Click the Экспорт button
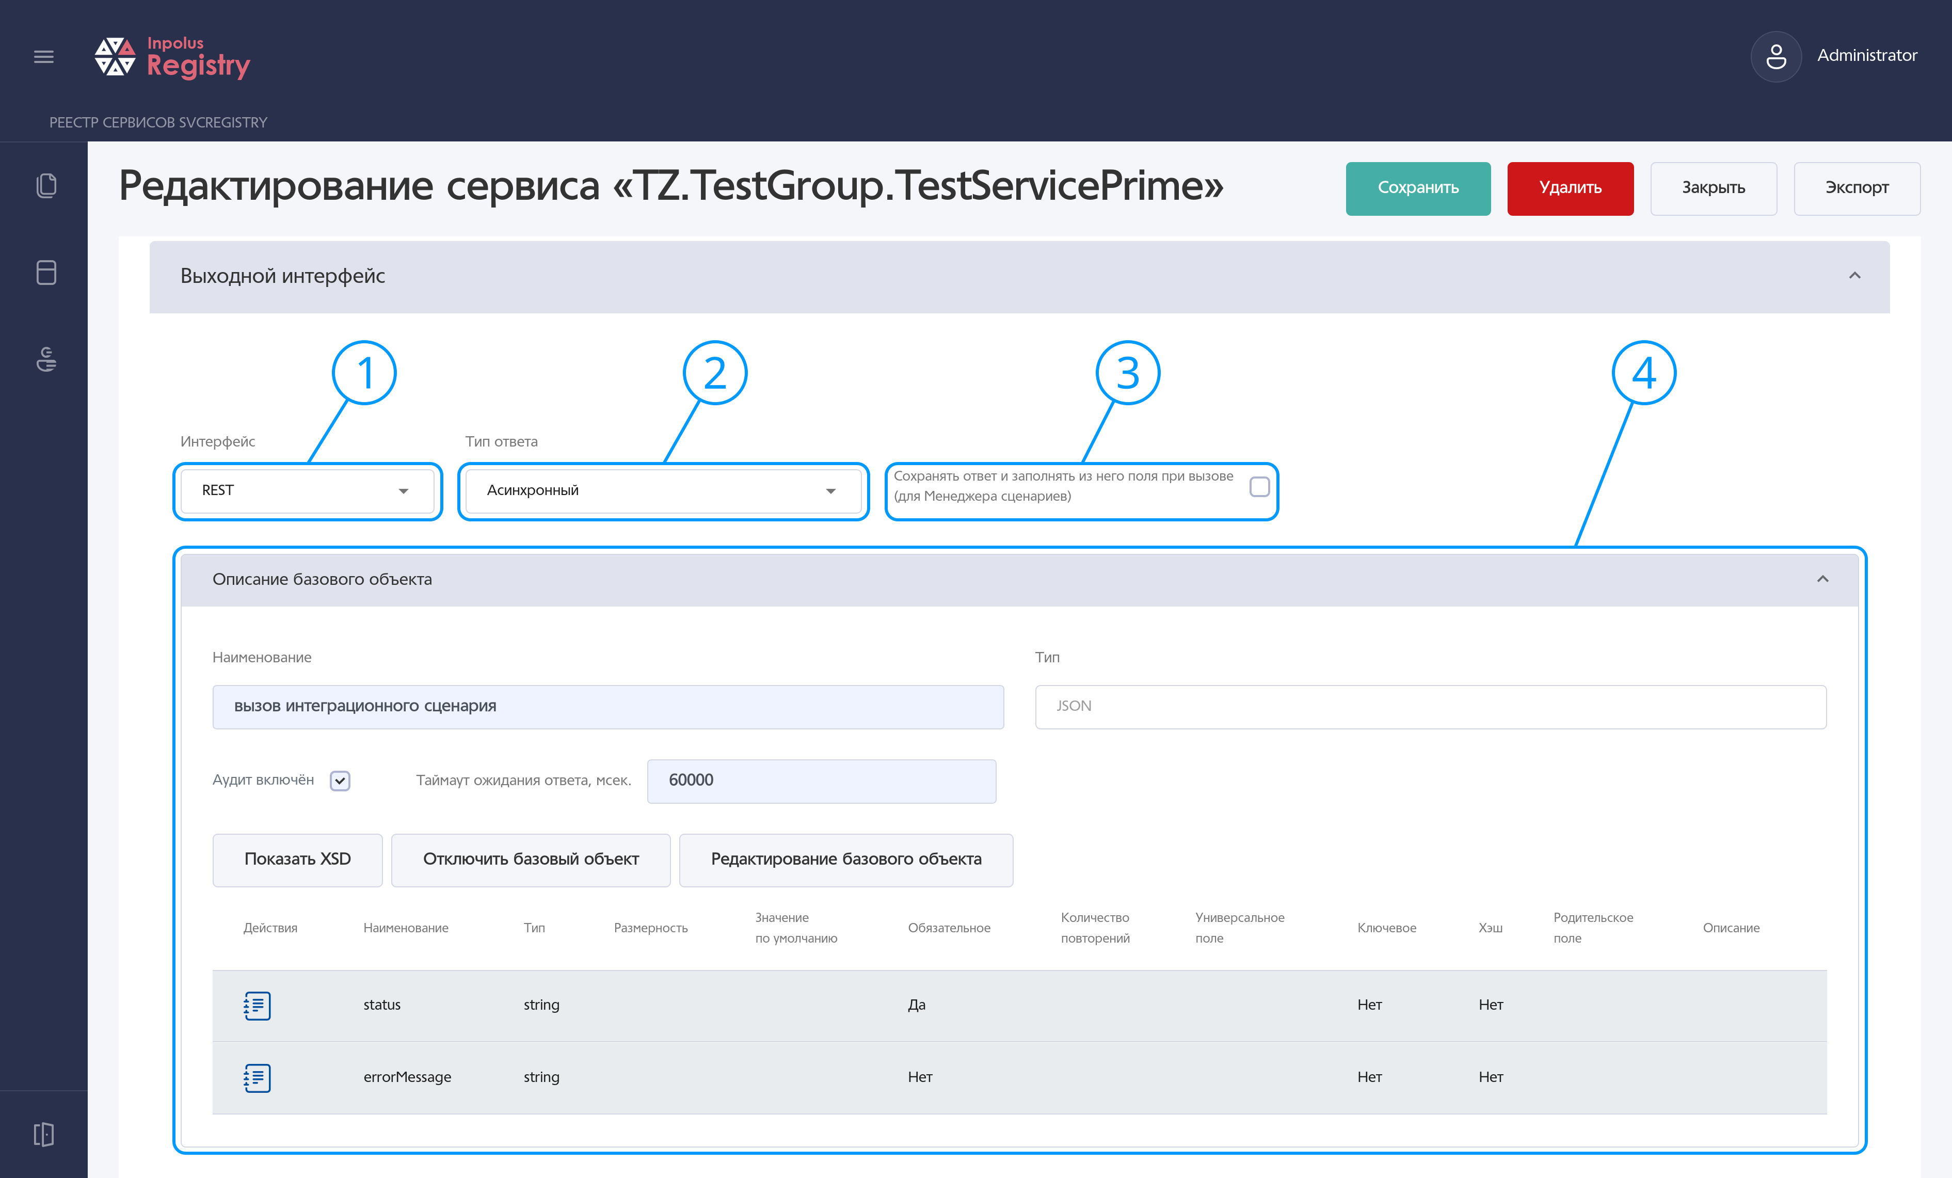 1857,188
